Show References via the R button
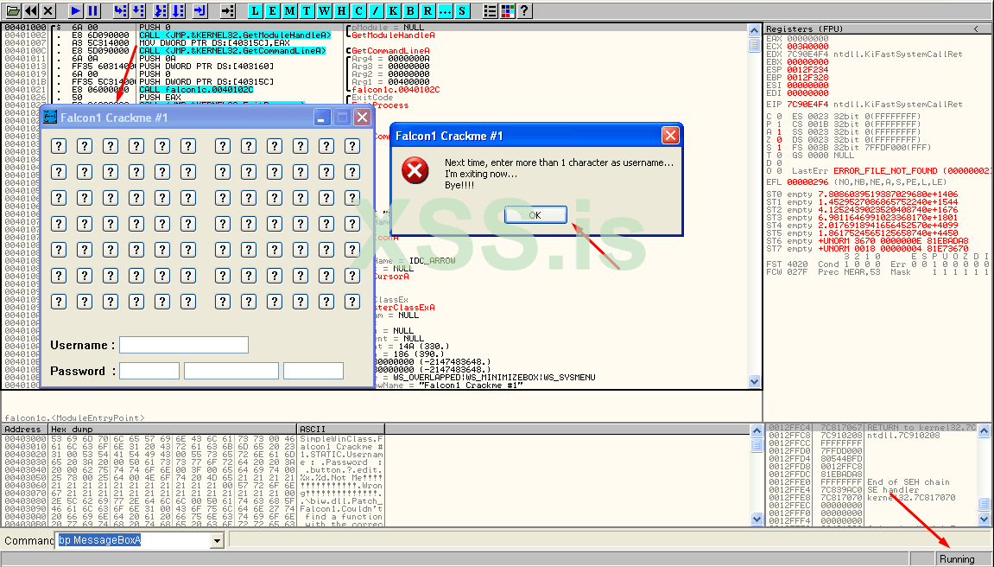Viewport: 994px width, 567px height. 427,10
